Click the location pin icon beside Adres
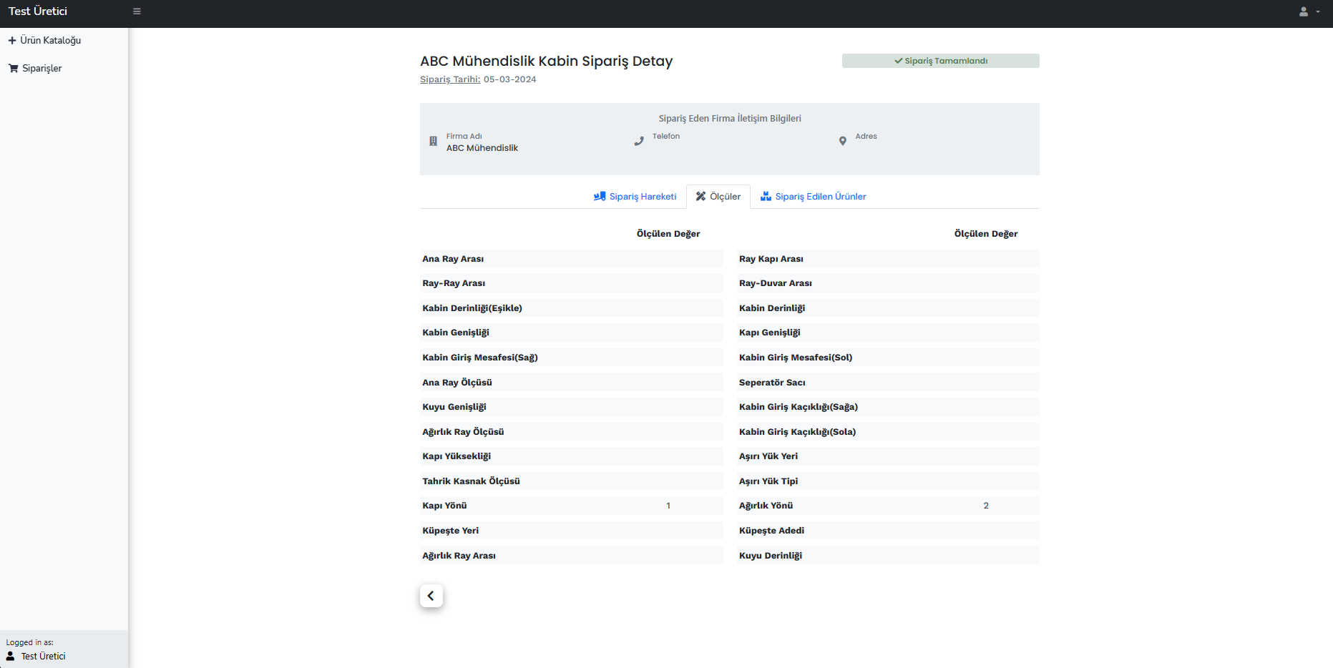 842,142
